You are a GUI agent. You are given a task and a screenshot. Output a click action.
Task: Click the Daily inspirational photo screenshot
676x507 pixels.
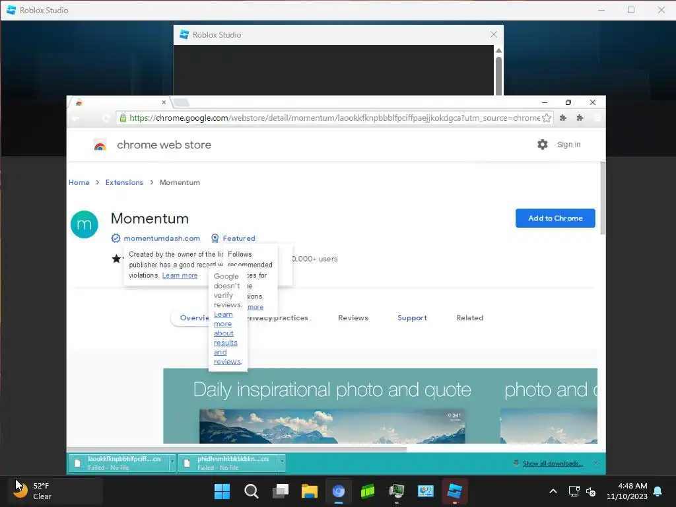click(332, 406)
